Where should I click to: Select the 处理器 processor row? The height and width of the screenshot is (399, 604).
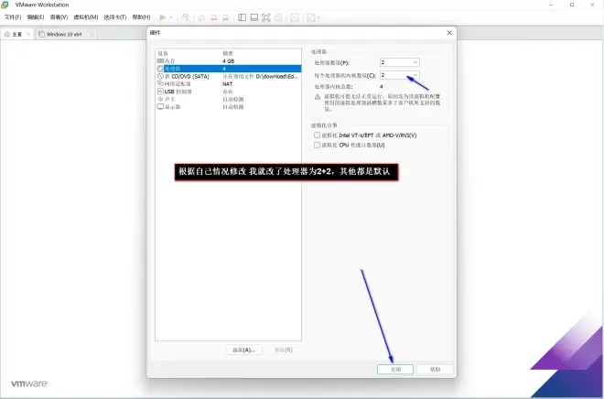228,69
